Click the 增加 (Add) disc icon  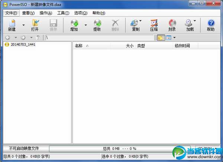74,23
